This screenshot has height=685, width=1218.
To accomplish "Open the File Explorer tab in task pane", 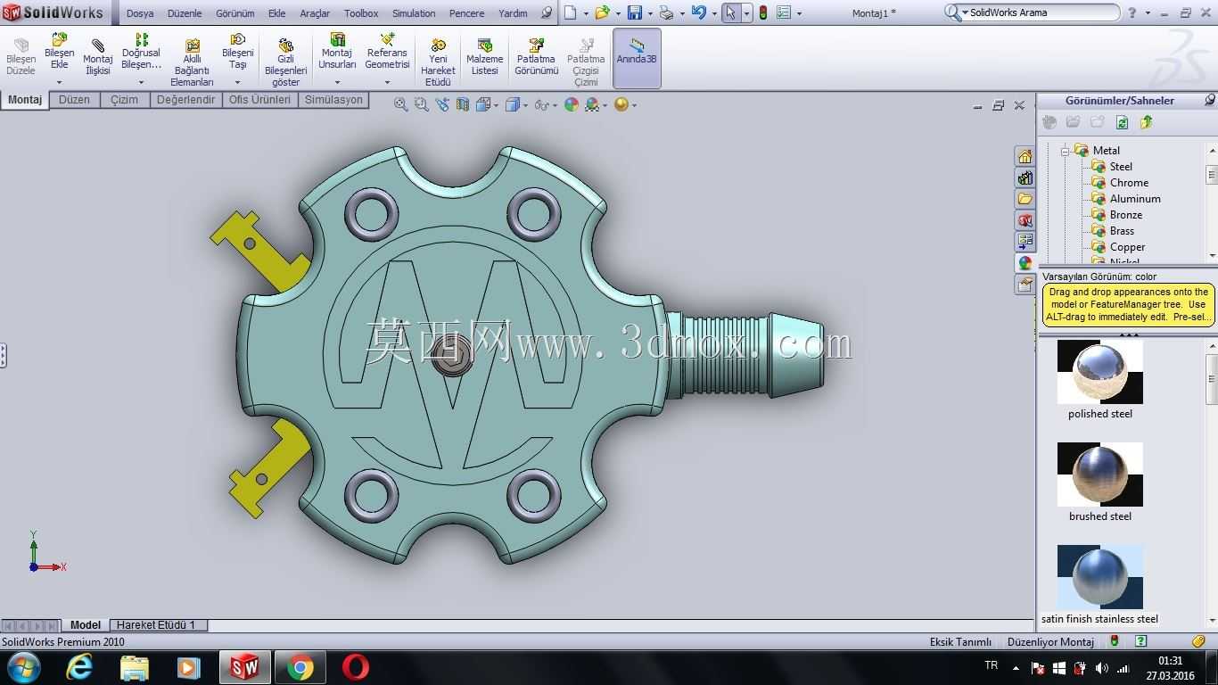I will tap(1025, 199).
